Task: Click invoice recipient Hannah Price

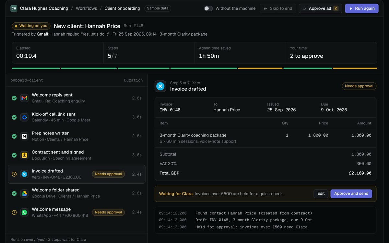Action: (x=227, y=110)
